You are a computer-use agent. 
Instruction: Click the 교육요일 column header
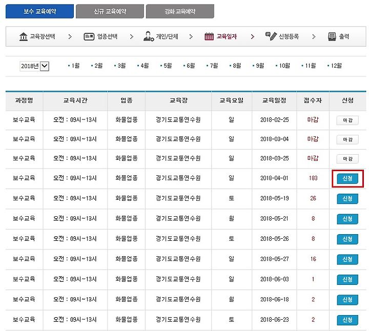pyautogui.click(x=232, y=101)
